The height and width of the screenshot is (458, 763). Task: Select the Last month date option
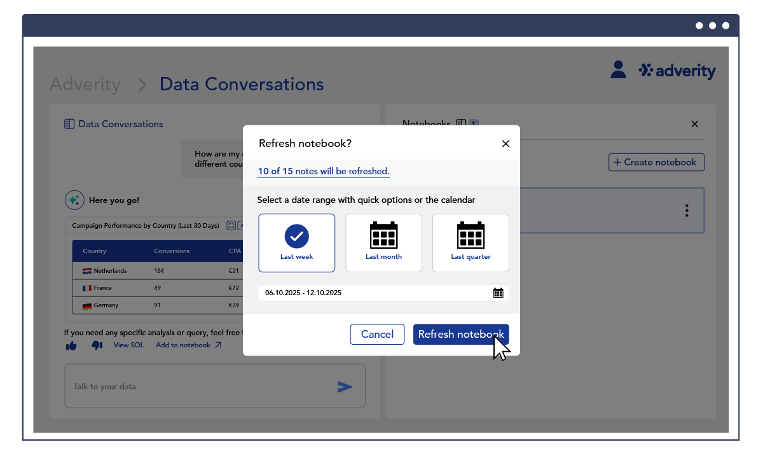click(x=383, y=243)
